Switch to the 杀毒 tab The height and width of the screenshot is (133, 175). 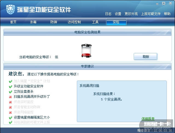33,22
